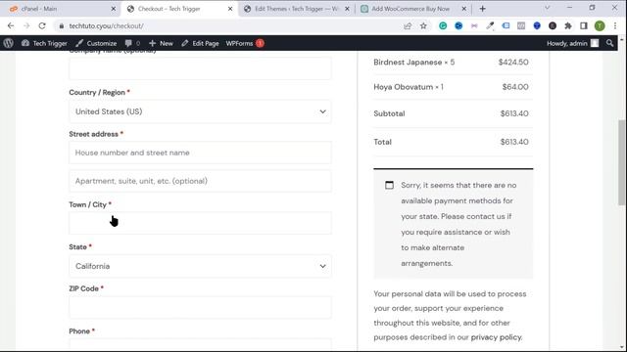627x352 pixels.
Task: Reload the checkout page
Action: [x=42, y=26]
